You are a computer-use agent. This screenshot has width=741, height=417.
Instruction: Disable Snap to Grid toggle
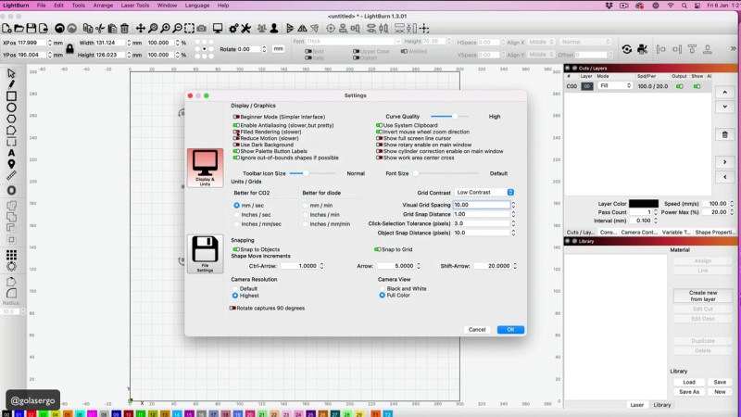378,249
